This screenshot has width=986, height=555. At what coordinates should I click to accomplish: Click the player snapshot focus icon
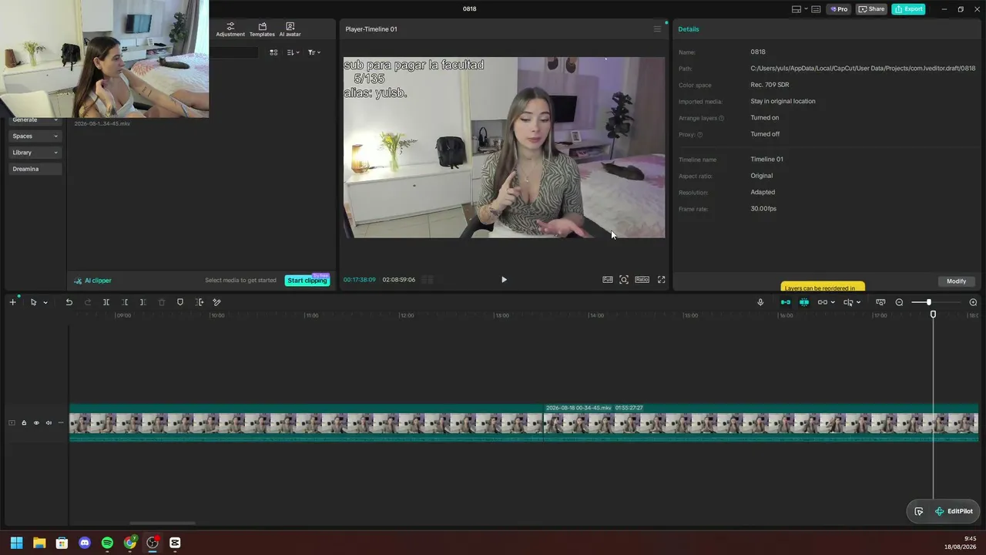(x=624, y=280)
